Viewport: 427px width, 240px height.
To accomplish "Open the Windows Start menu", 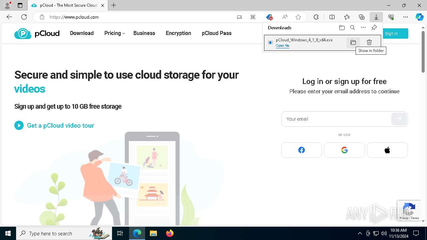I will click(x=8, y=233).
